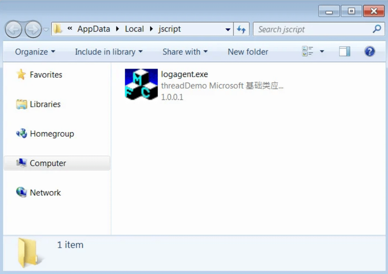
Task: Change the view with the view icon
Action: point(307,51)
